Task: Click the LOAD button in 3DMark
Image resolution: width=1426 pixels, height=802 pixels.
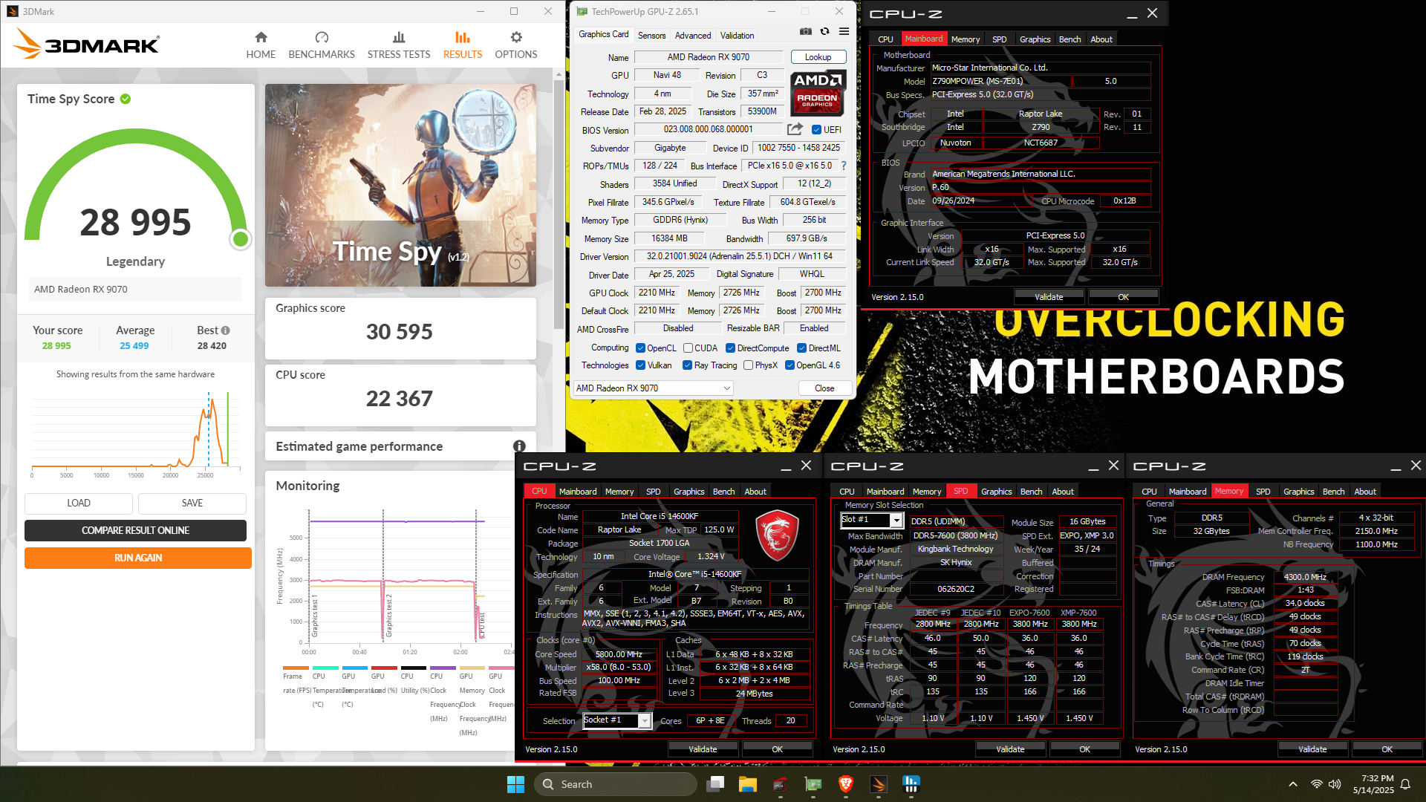Action: [79, 503]
